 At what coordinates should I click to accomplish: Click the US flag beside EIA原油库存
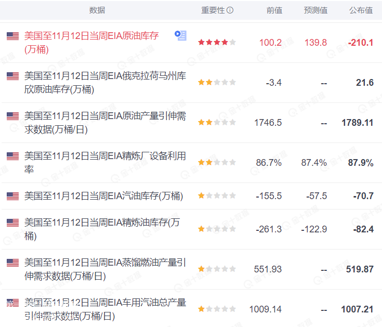pyautogui.click(x=12, y=36)
